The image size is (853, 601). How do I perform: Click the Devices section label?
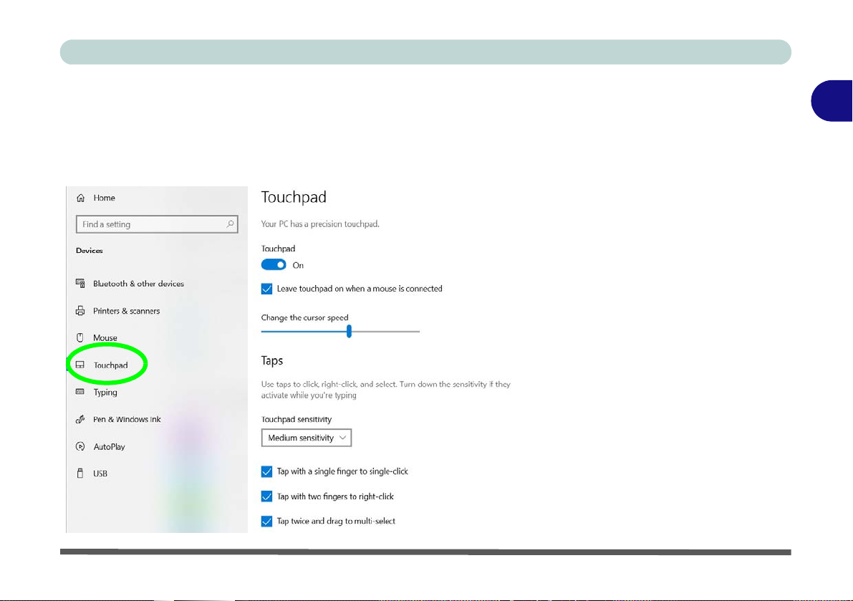(90, 251)
